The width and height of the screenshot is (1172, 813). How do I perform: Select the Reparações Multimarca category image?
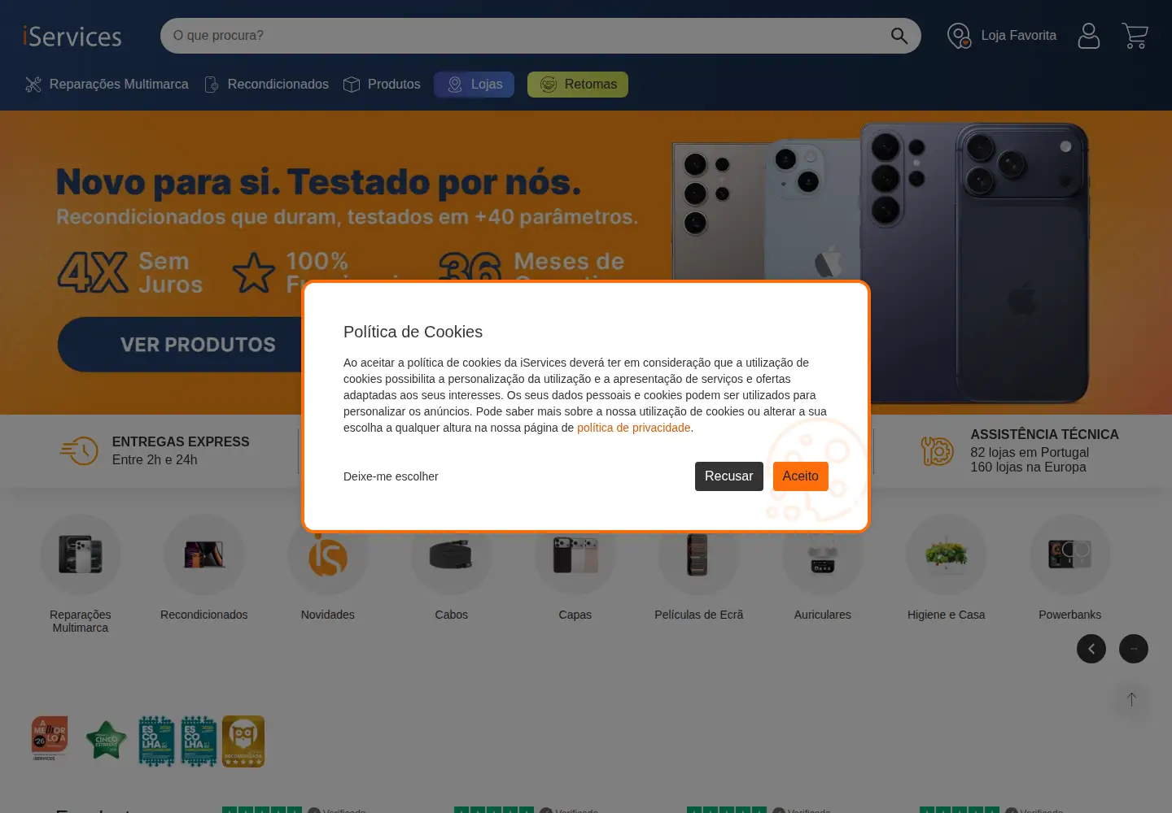81,554
